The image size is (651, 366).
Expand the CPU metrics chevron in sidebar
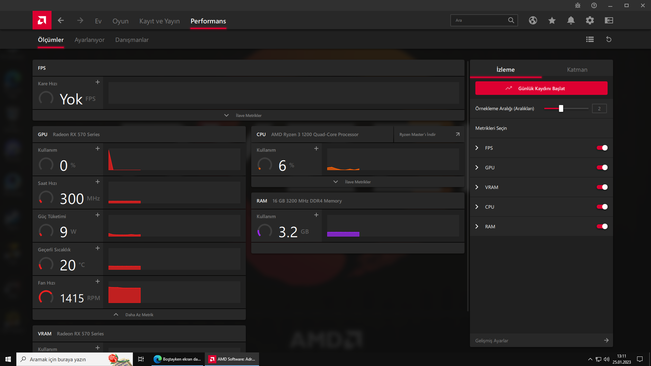(477, 207)
